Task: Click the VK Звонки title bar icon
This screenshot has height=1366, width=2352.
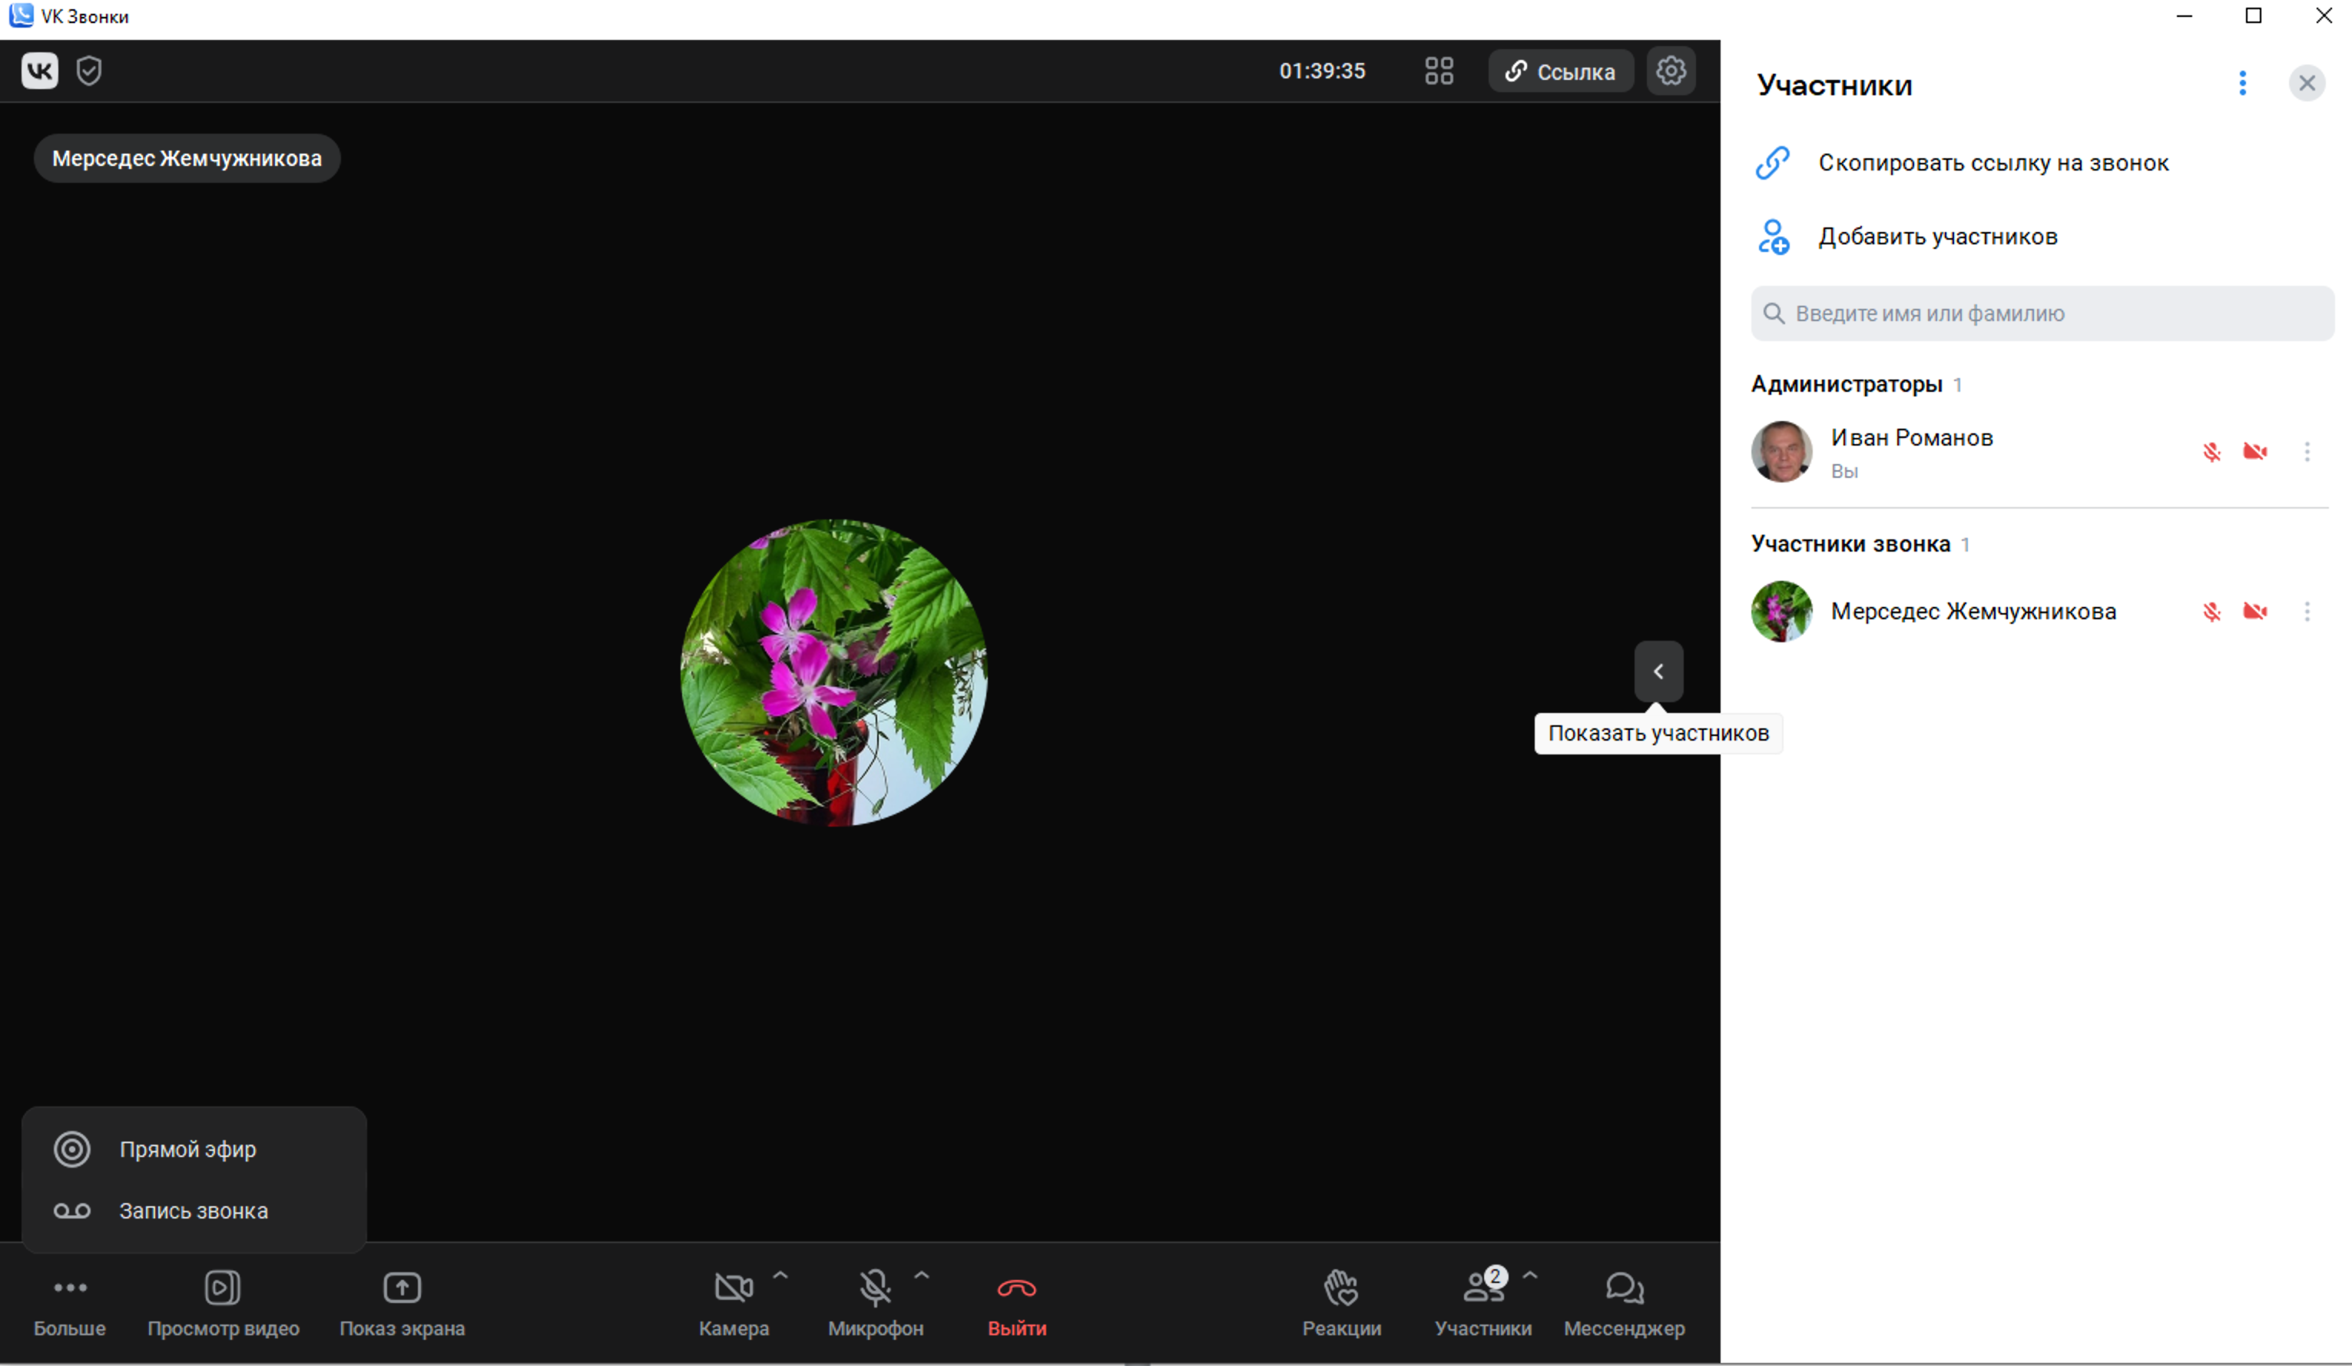Action: 21,16
